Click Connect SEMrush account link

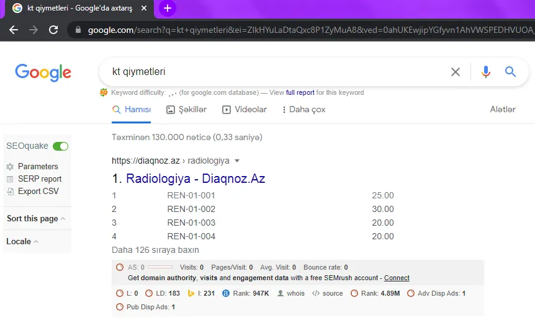tap(397, 278)
